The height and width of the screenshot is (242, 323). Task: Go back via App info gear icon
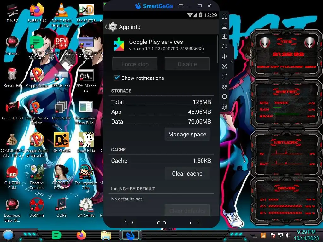113,27
